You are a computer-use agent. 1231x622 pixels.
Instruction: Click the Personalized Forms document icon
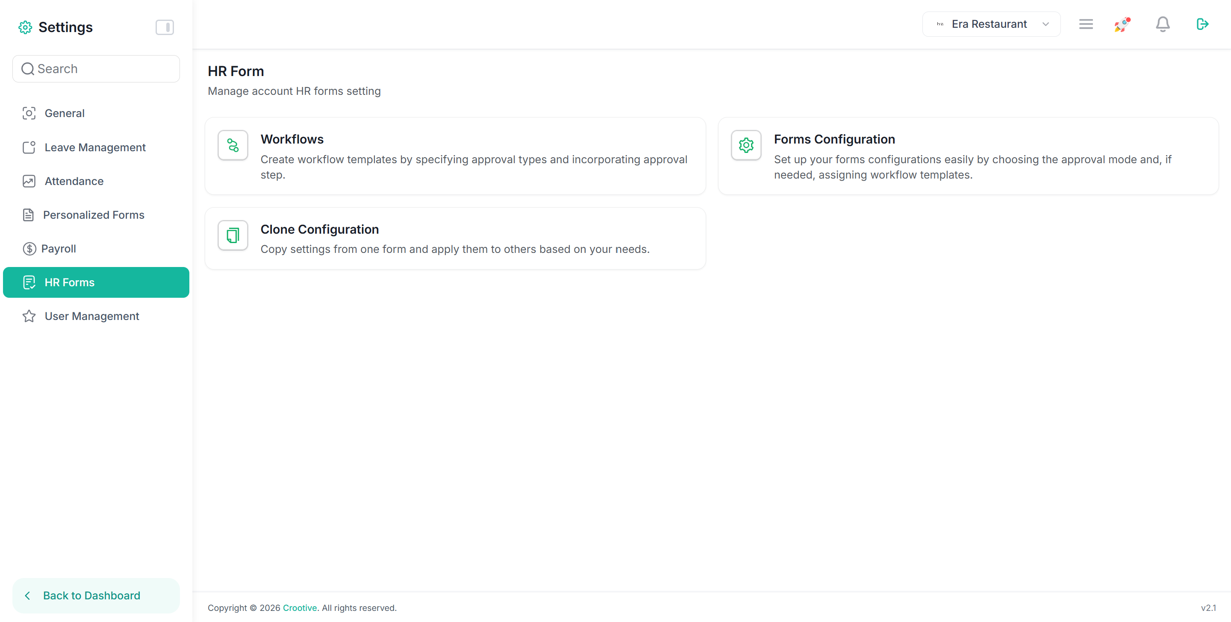point(28,215)
